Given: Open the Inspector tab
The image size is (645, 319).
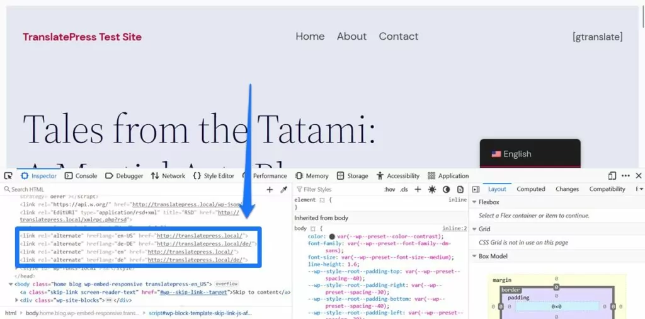Looking at the screenshot, I should pyautogui.click(x=38, y=176).
